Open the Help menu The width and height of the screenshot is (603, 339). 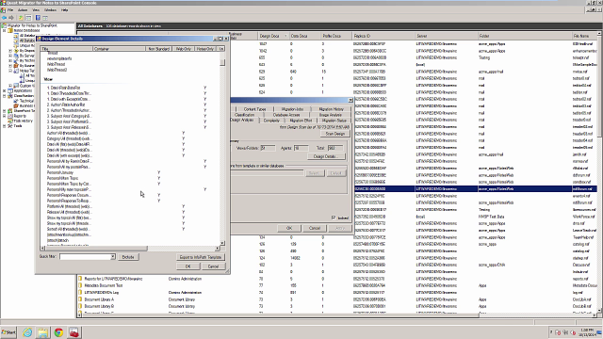click(x=65, y=10)
